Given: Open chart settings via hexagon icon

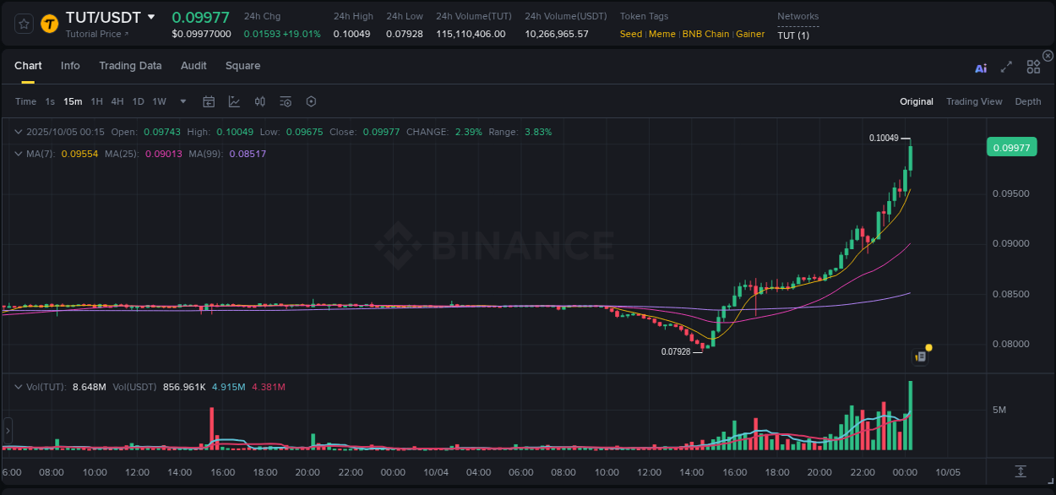Looking at the screenshot, I should click(311, 101).
